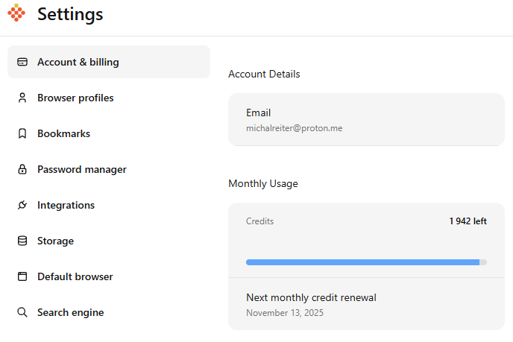Open the Password manager text label
The height and width of the screenshot is (342, 513).
coord(81,169)
